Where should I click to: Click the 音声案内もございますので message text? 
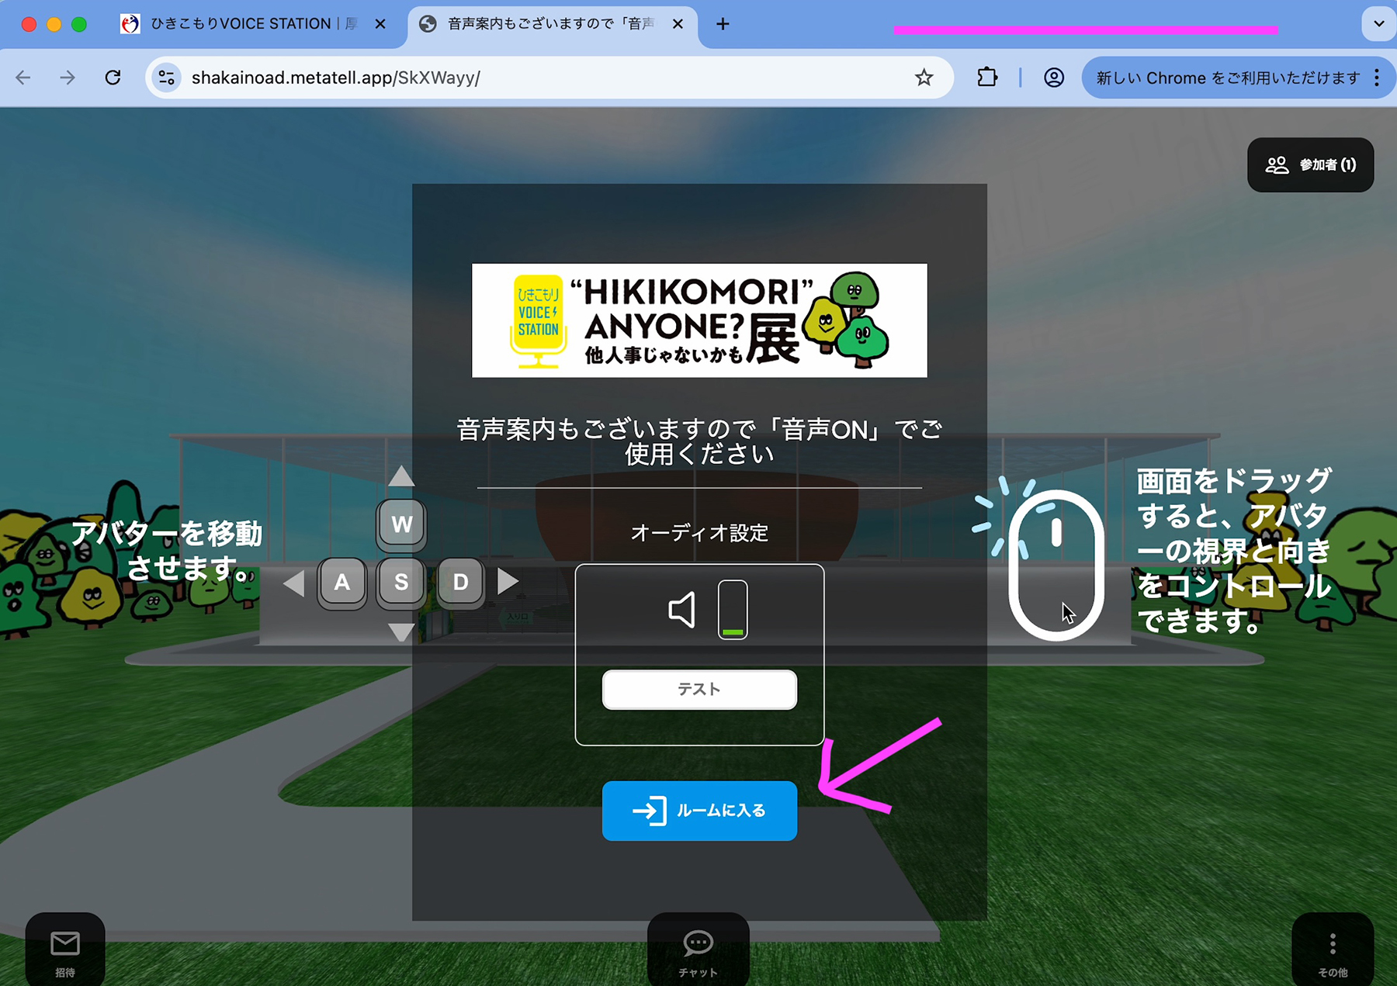[699, 441]
